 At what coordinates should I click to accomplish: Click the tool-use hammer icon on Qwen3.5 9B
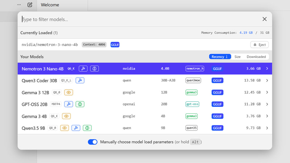point(76,128)
